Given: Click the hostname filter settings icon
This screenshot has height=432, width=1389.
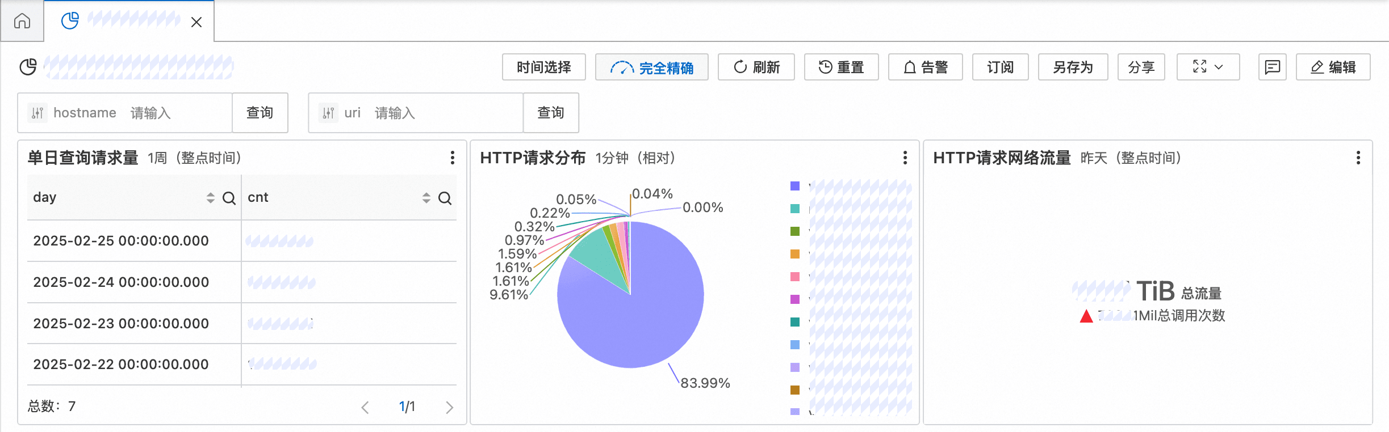Looking at the screenshot, I should click(37, 113).
